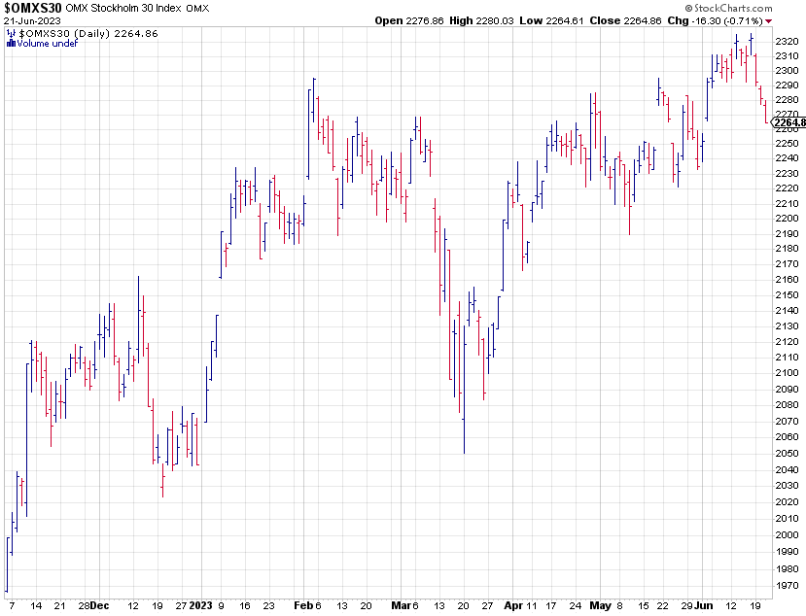Click the Volume undef legend label

(48, 44)
